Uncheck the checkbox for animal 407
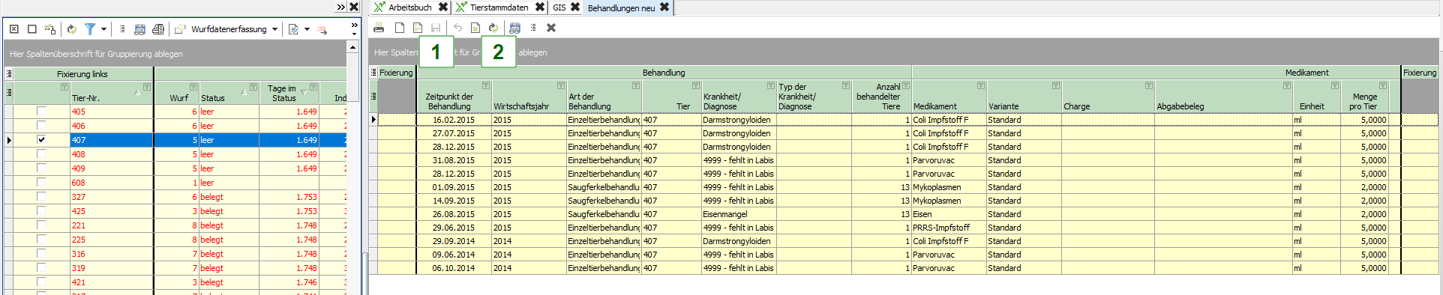Screen dimensions: 1443x295 tap(41, 139)
